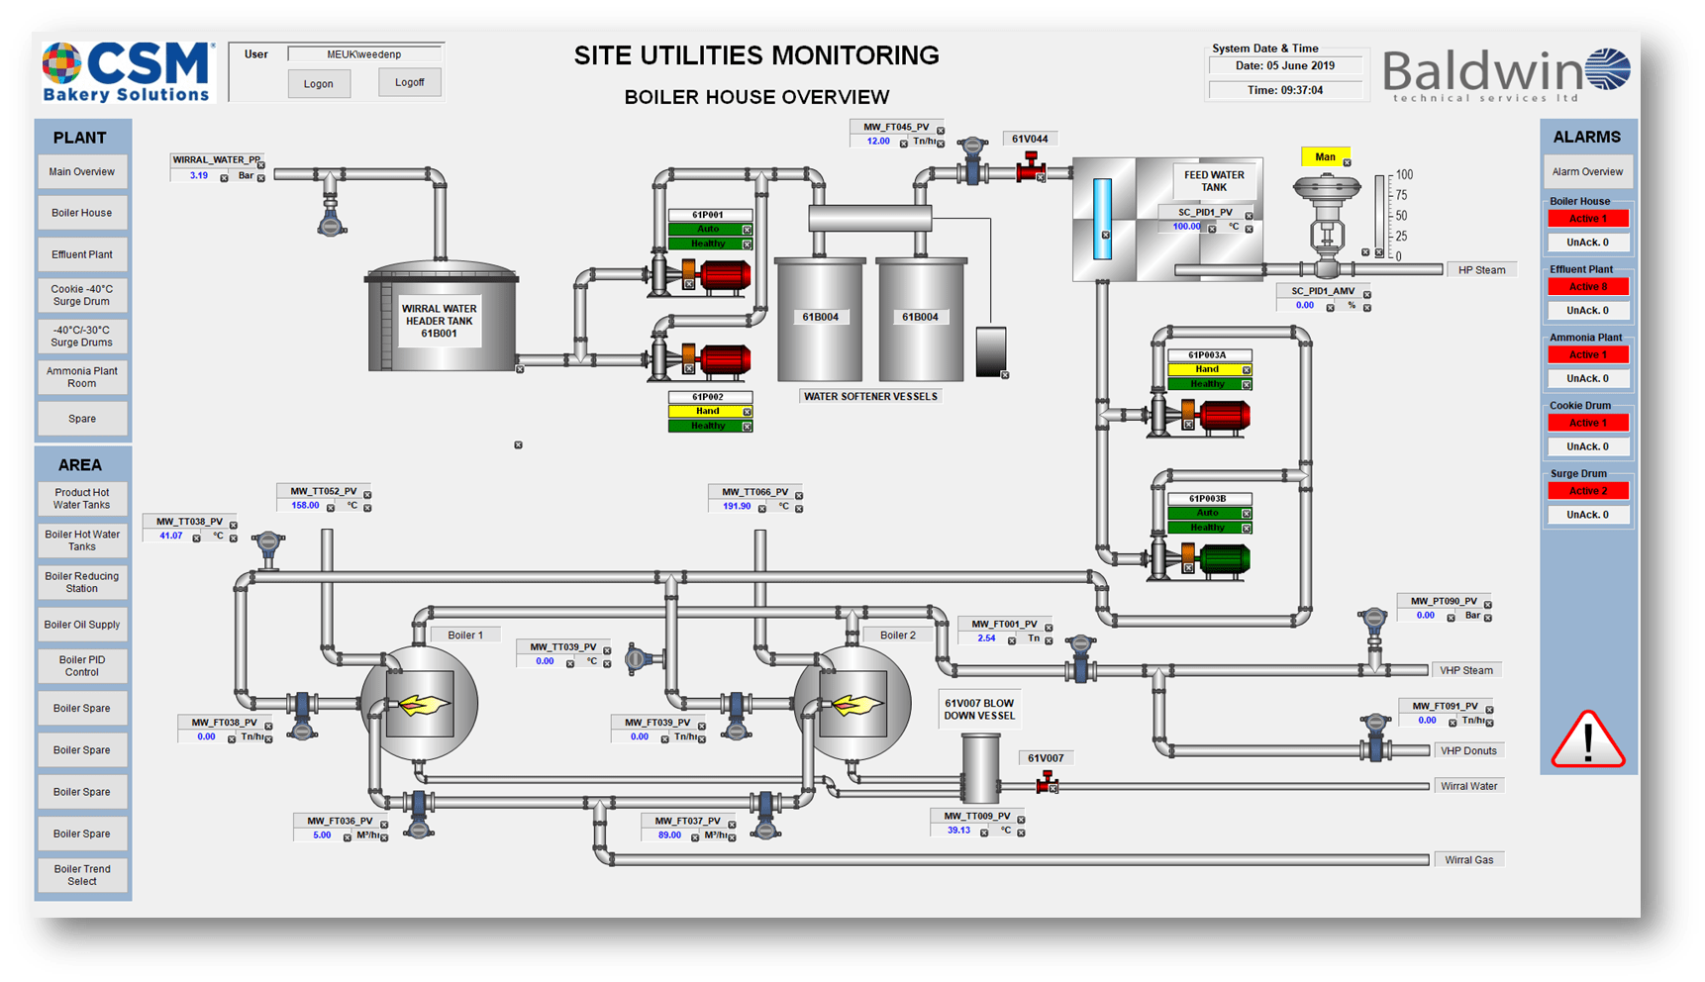
Task: Click 61P003B Healthy status indicator
Action: pyautogui.click(x=1209, y=528)
